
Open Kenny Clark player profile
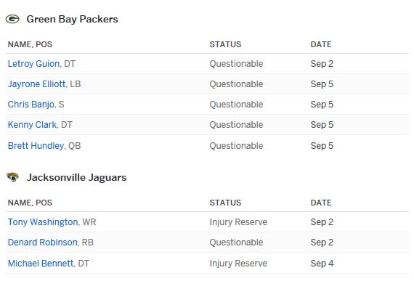(x=32, y=125)
